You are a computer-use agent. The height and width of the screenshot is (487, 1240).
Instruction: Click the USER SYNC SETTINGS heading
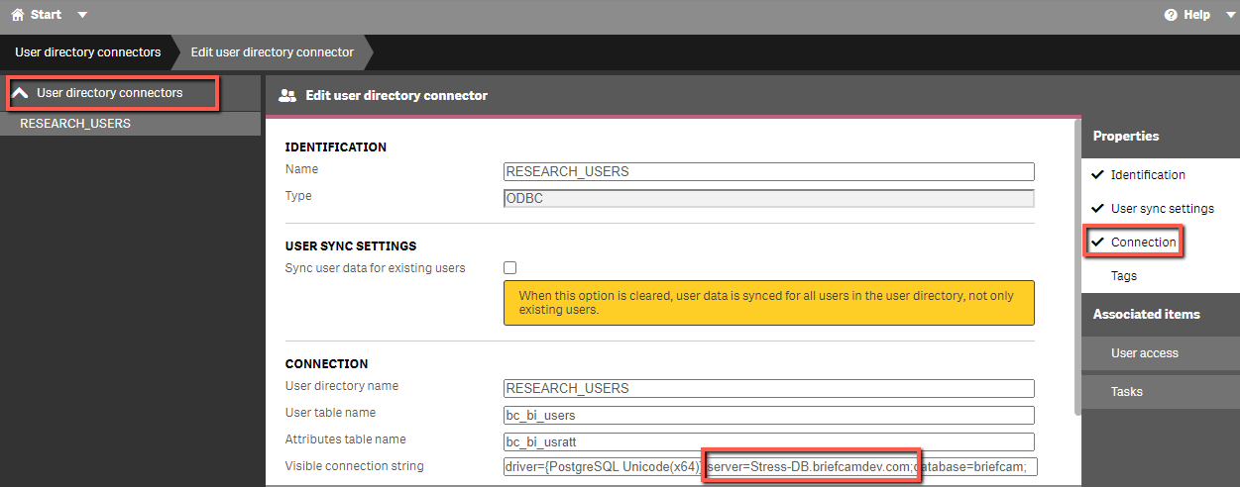tap(351, 245)
